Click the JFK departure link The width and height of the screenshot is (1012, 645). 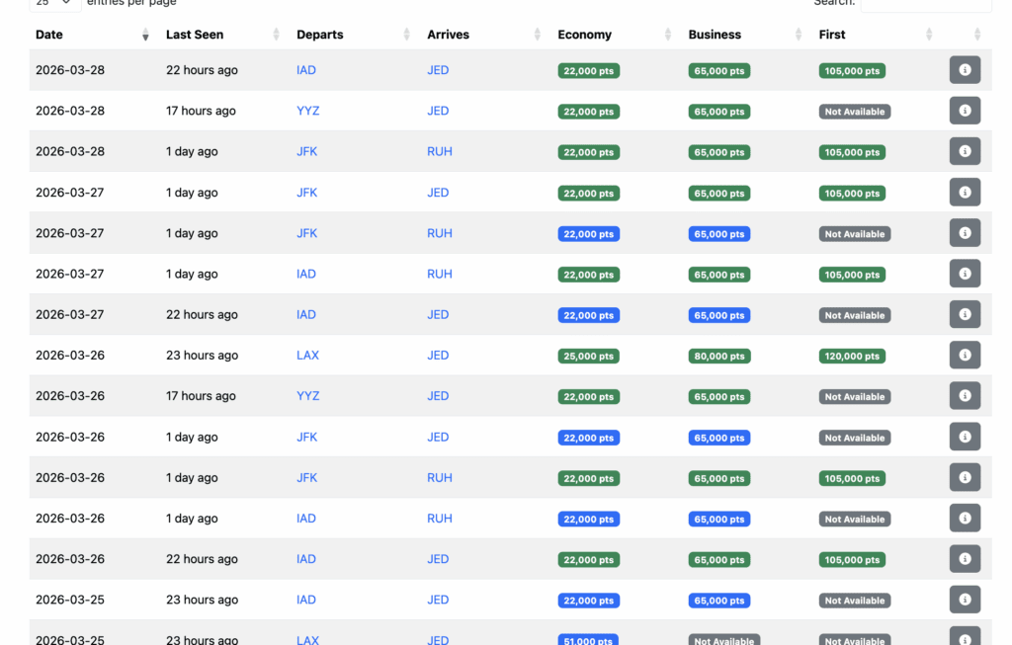tap(306, 151)
